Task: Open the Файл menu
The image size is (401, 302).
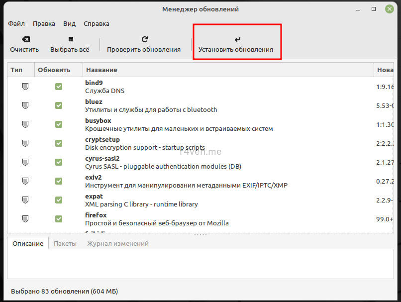Action: point(16,23)
